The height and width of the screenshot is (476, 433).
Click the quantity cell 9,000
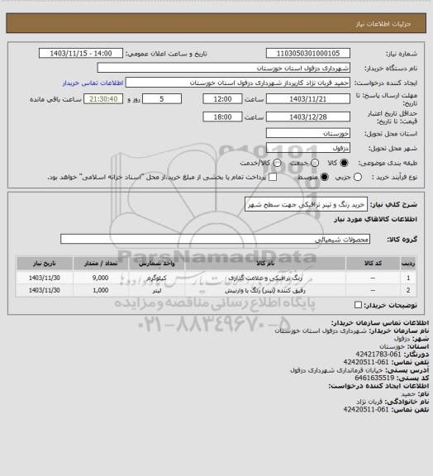(101, 278)
